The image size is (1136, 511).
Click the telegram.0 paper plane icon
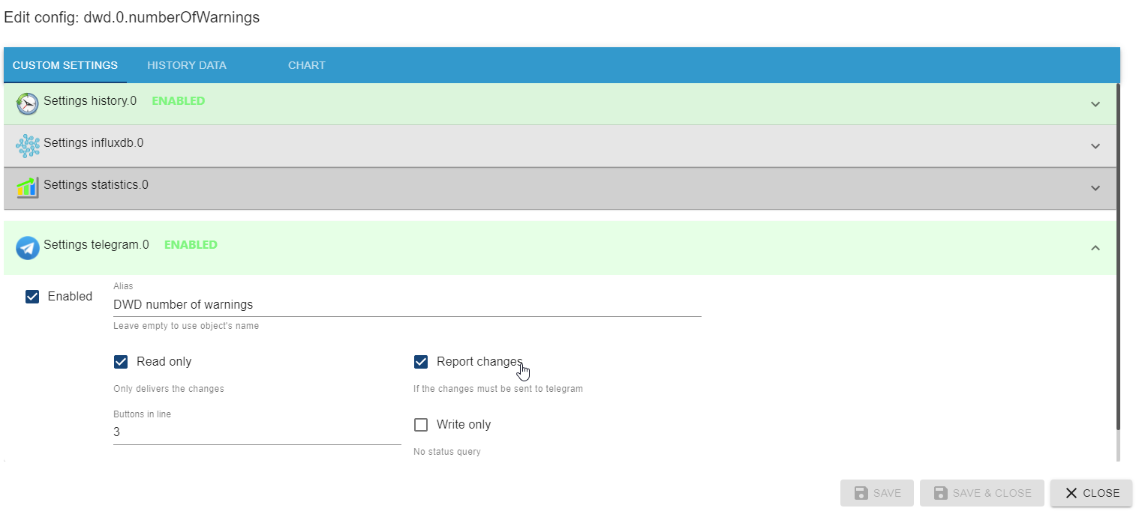click(28, 247)
